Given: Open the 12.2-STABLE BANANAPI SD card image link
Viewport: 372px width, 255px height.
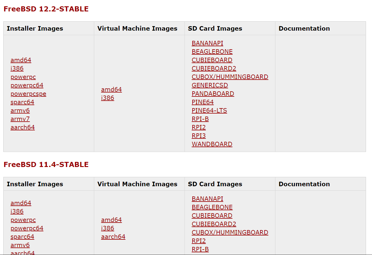Looking at the screenshot, I should click(207, 43).
